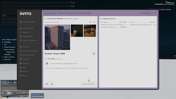Open the Dream Tower building photo
This screenshot has width=176, height=99.
coord(57,37)
